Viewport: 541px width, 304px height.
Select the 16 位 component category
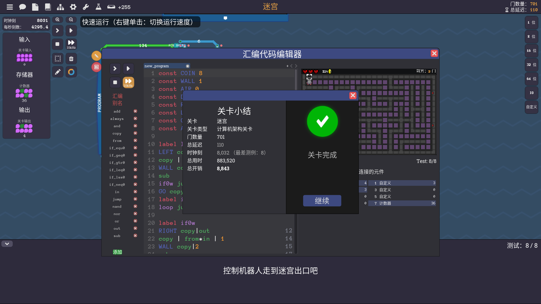531,51
